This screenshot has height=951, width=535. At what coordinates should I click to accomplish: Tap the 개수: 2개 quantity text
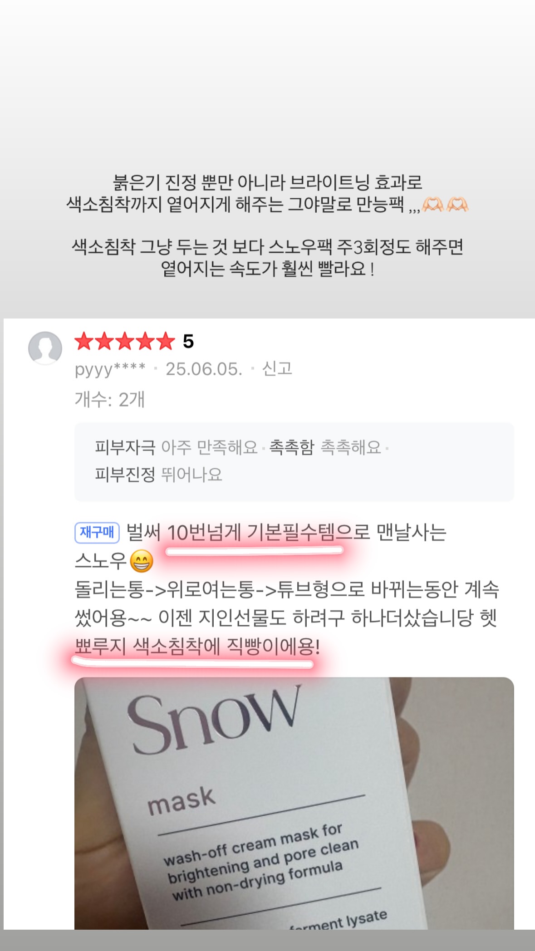pos(109,399)
